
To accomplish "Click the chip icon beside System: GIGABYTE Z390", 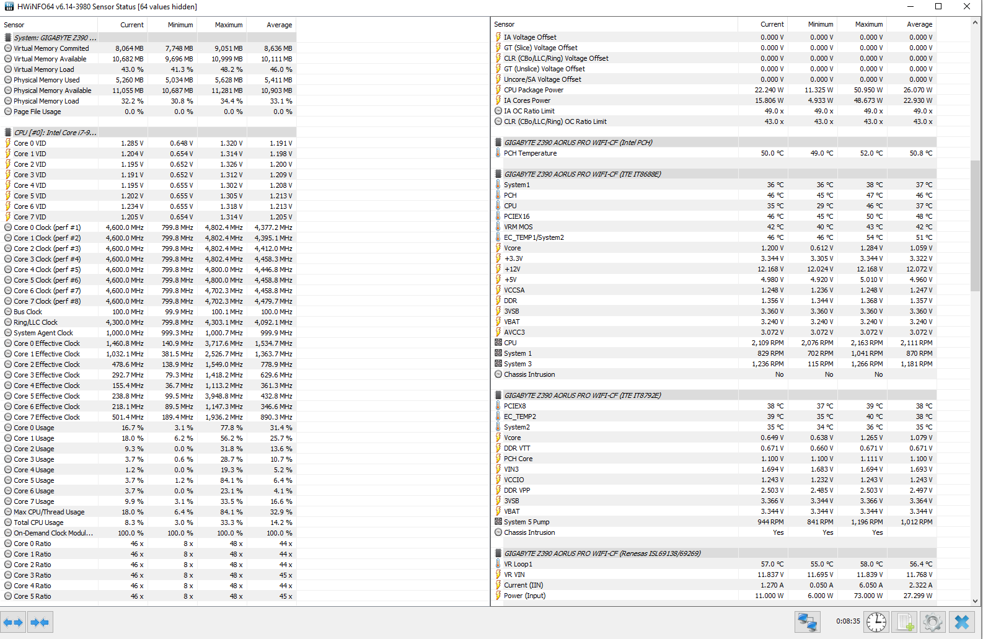I will (8, 38).
